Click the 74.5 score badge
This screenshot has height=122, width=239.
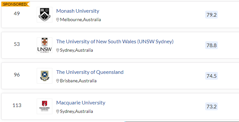(211, 76)
